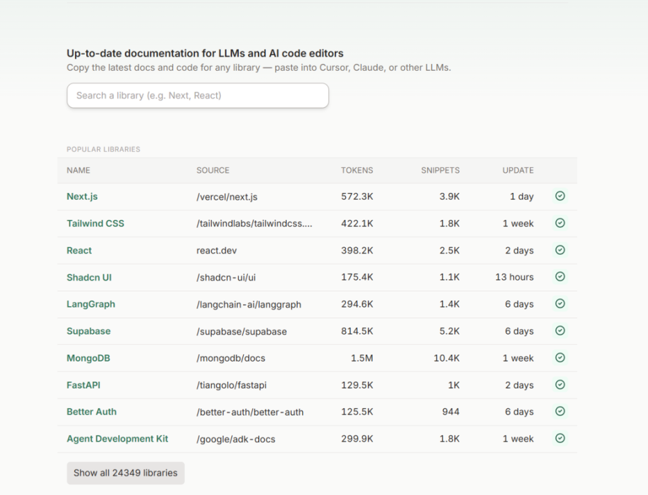Click the check icon in the FastAPI row
Viewport: 648px width, 495px height.
click(x=560, y=385)
